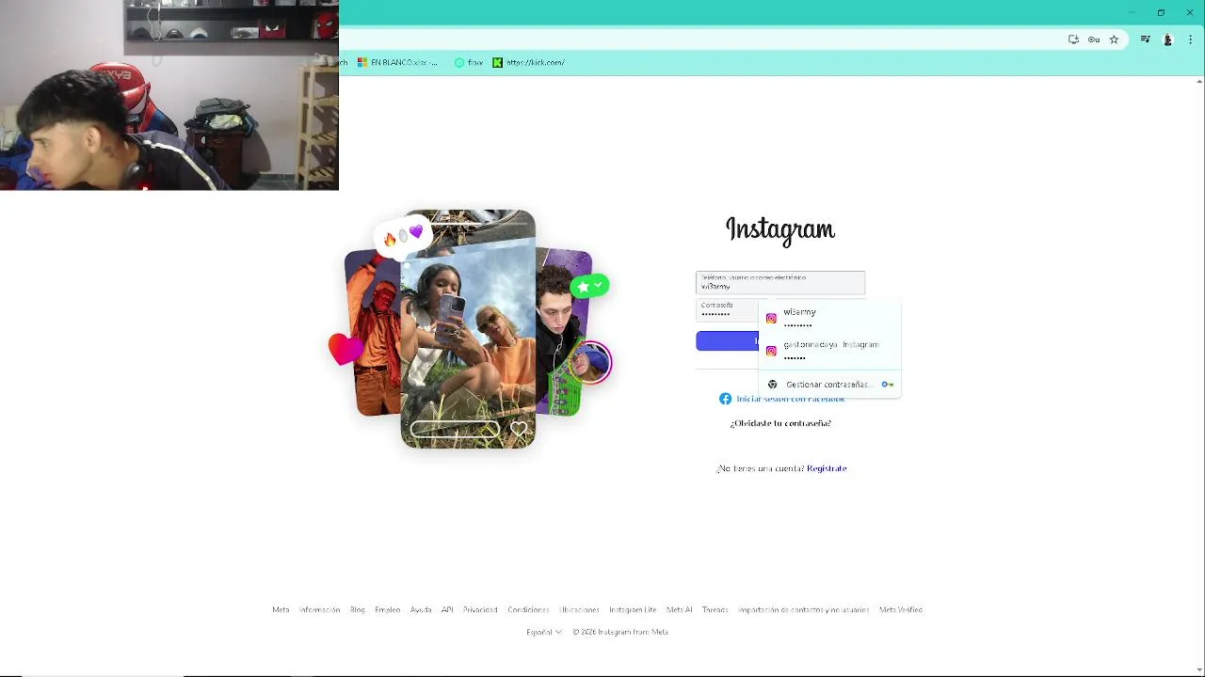Viewport: 1205px width, 677px height.
Task: Select the gastonnadaya Instagram saved account
Action: click(x=829, y=351)
